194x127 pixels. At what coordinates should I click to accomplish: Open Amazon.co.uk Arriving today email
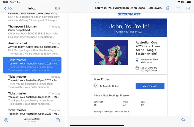tap(32, 49)
